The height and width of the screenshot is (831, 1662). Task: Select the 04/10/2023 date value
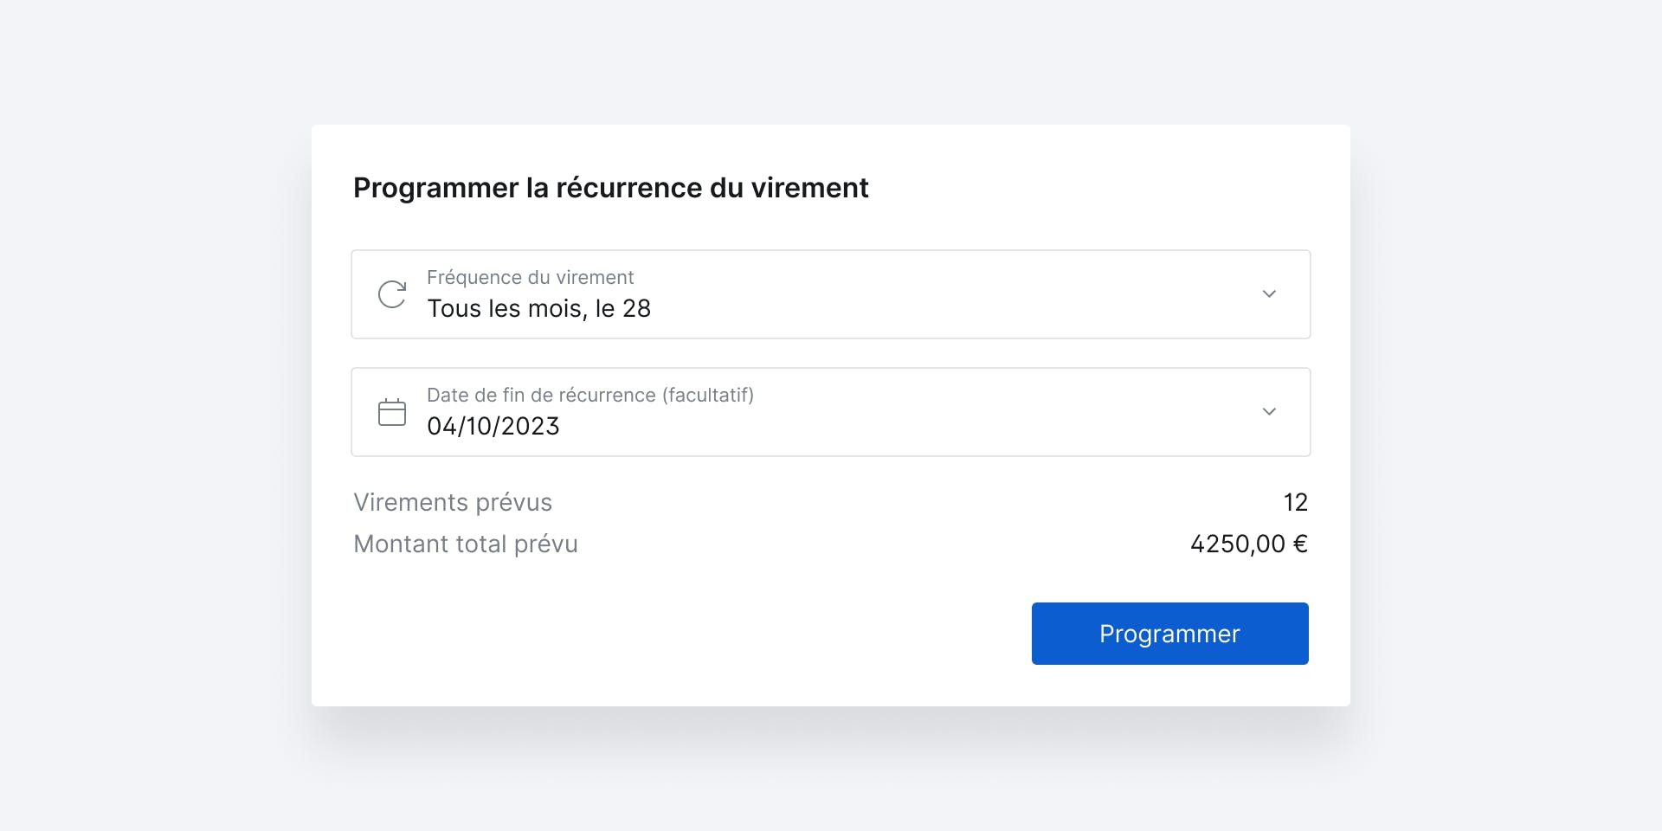493,427
